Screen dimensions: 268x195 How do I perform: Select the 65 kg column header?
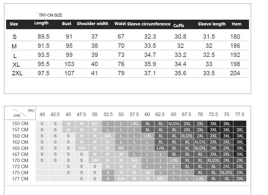[173, 114]
